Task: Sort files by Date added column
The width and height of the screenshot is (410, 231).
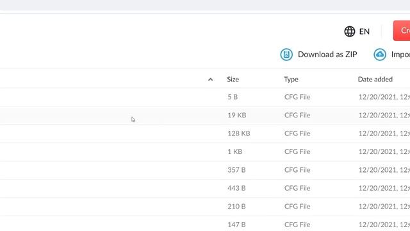Action: (375, 80)
